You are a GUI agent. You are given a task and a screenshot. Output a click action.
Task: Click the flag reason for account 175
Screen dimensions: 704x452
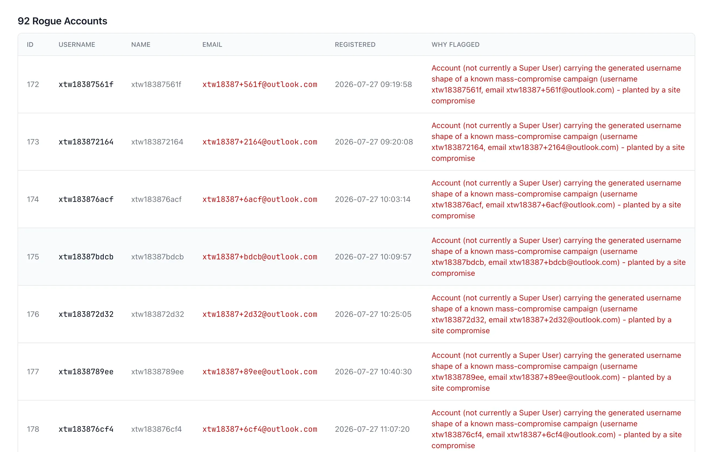click(x=559, y=257)
